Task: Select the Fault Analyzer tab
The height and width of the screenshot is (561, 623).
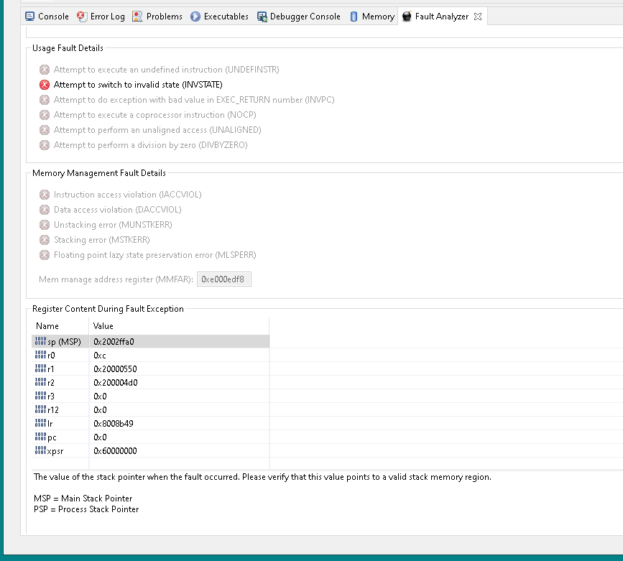Action: (x=442, y=17)
